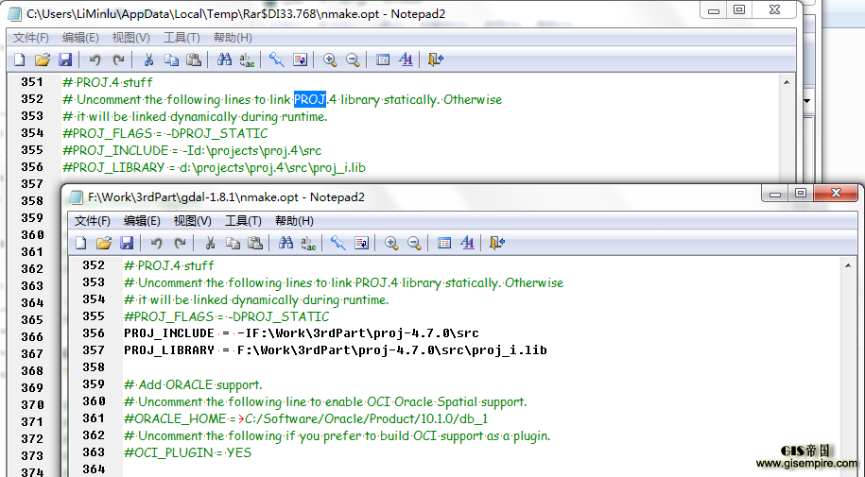Save icon in front gdal-1.8.1 window
The image size is (865, 477).
[x=127, y=243]
